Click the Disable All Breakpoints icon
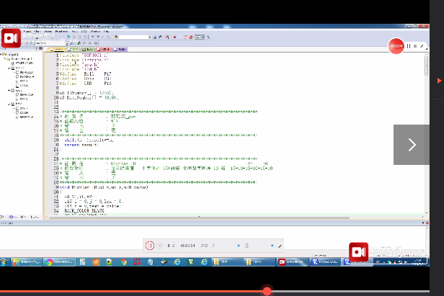The image size is (444, 296). (x=185, y=37)
